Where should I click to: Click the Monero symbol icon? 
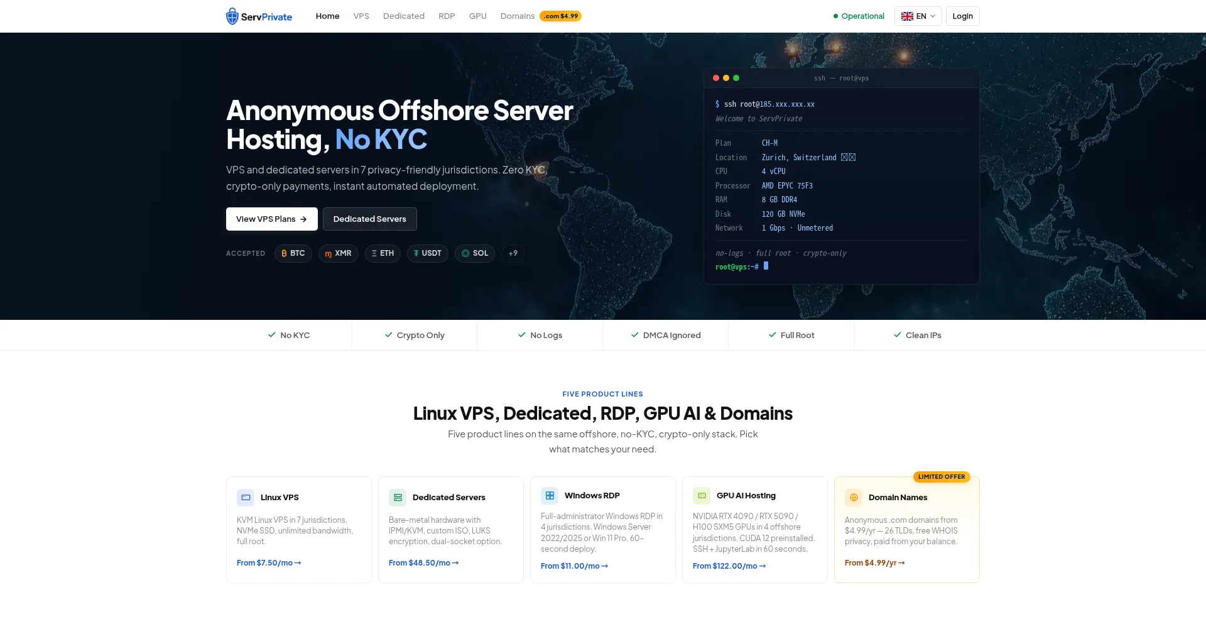[328, 254]
